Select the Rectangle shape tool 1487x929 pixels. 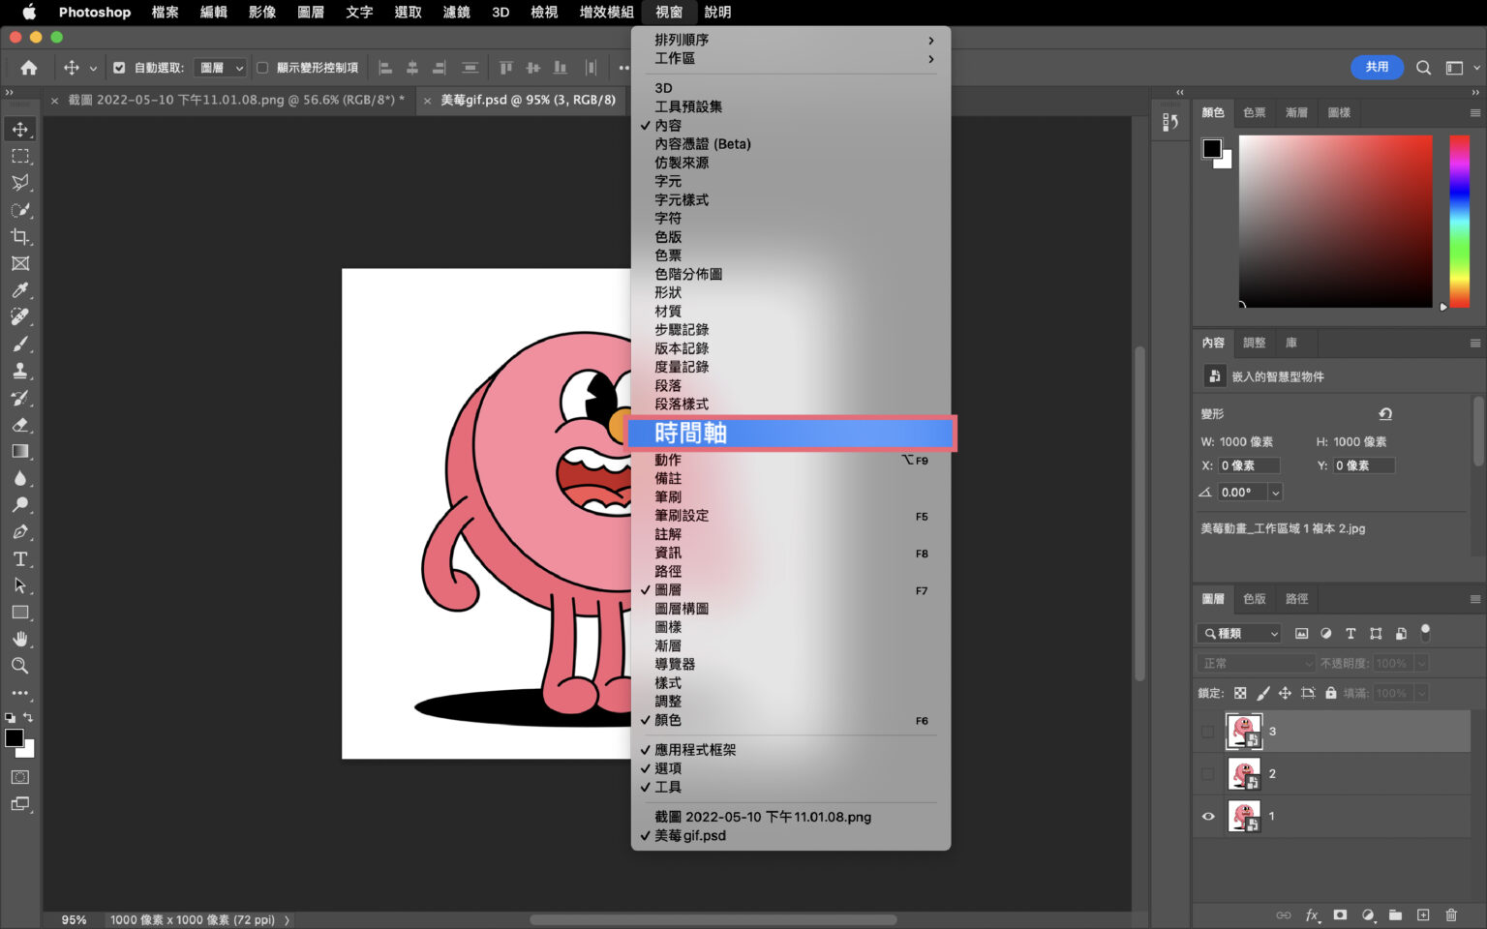[x=20, y=613]
